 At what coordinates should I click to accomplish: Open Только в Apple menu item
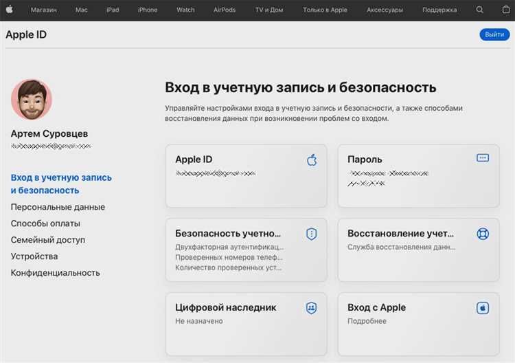click(325, 10)
